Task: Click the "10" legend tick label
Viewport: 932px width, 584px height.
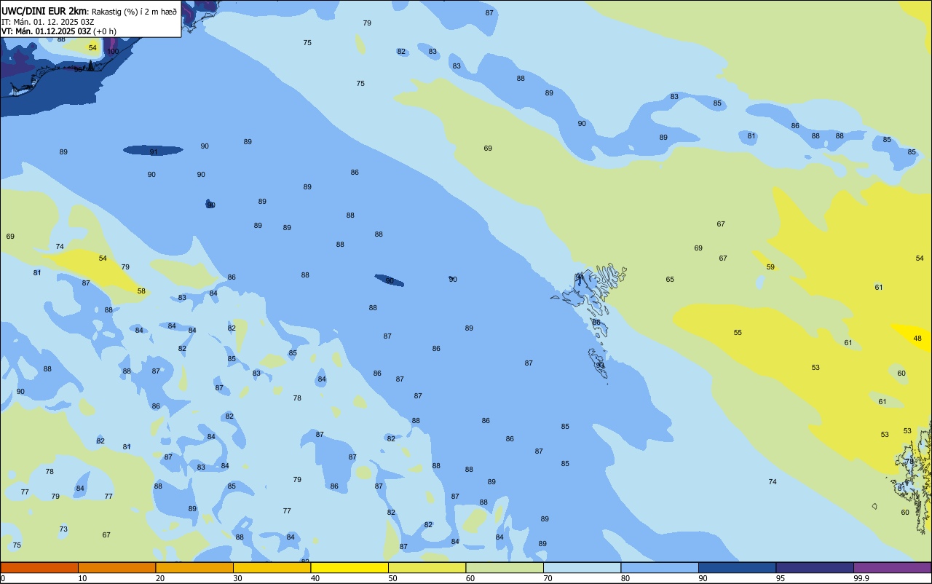Action: (x=82, y=578)
